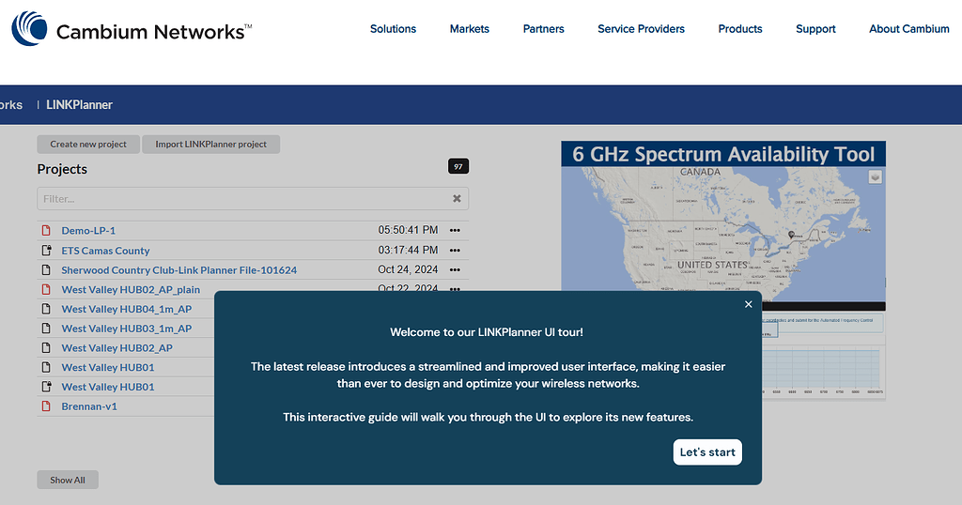Open the Service Providers menu
962x505 pixels.
(x=641, y=29)
